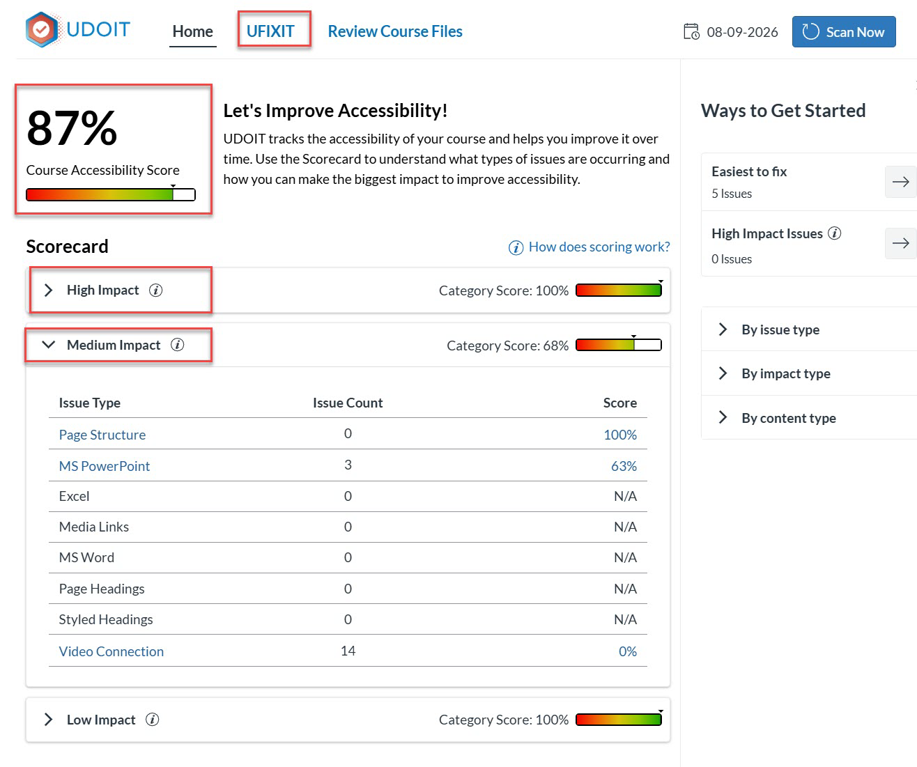Viewport: 917px width, 767px height.
Task: Click the Issue Count column header
Action: point(348,403)
